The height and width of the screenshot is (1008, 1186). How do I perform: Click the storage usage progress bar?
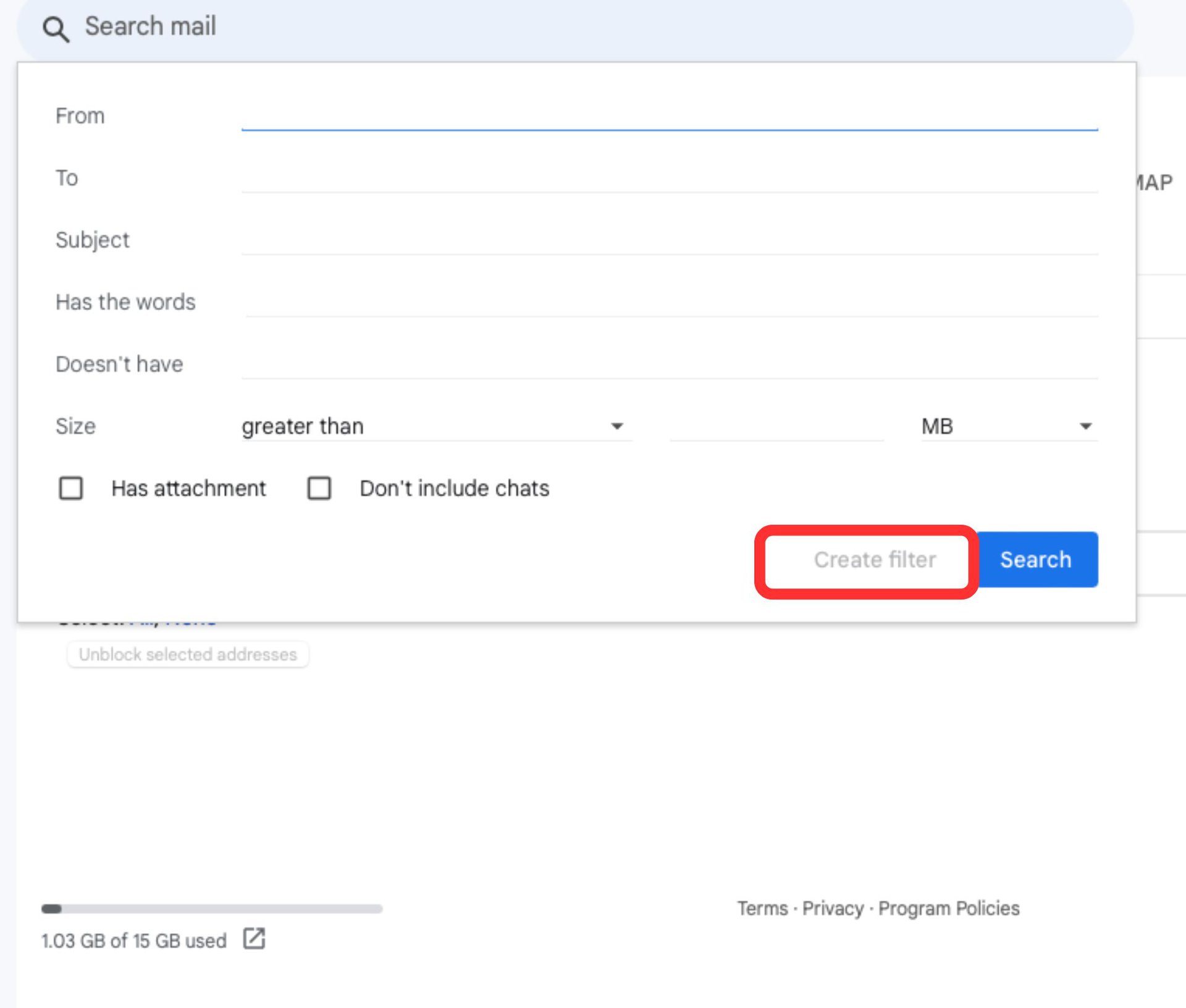point(212,909)
